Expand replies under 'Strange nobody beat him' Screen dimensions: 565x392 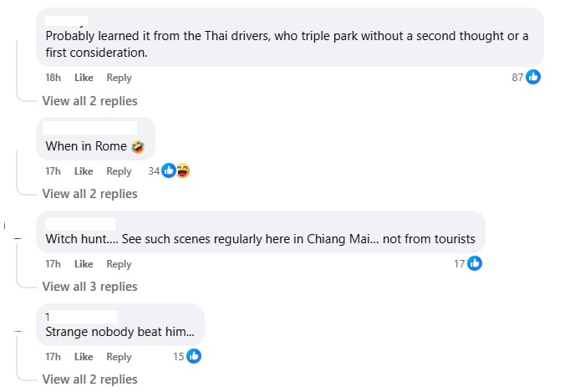[89, 379]
